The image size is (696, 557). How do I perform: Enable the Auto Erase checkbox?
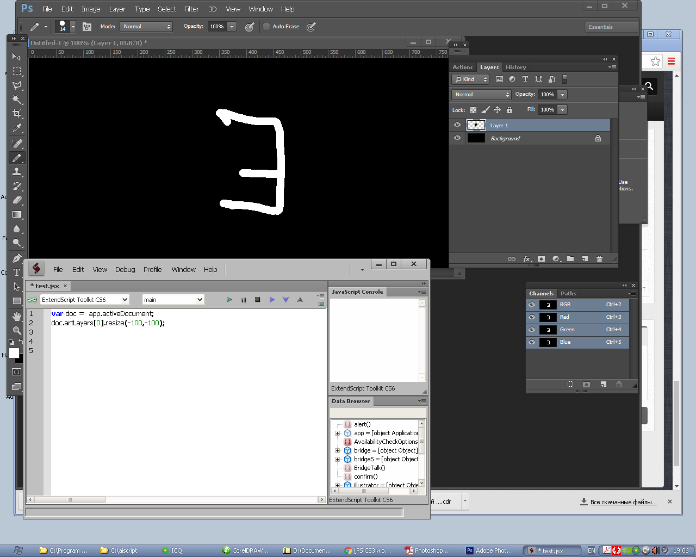tap(266, 27)
